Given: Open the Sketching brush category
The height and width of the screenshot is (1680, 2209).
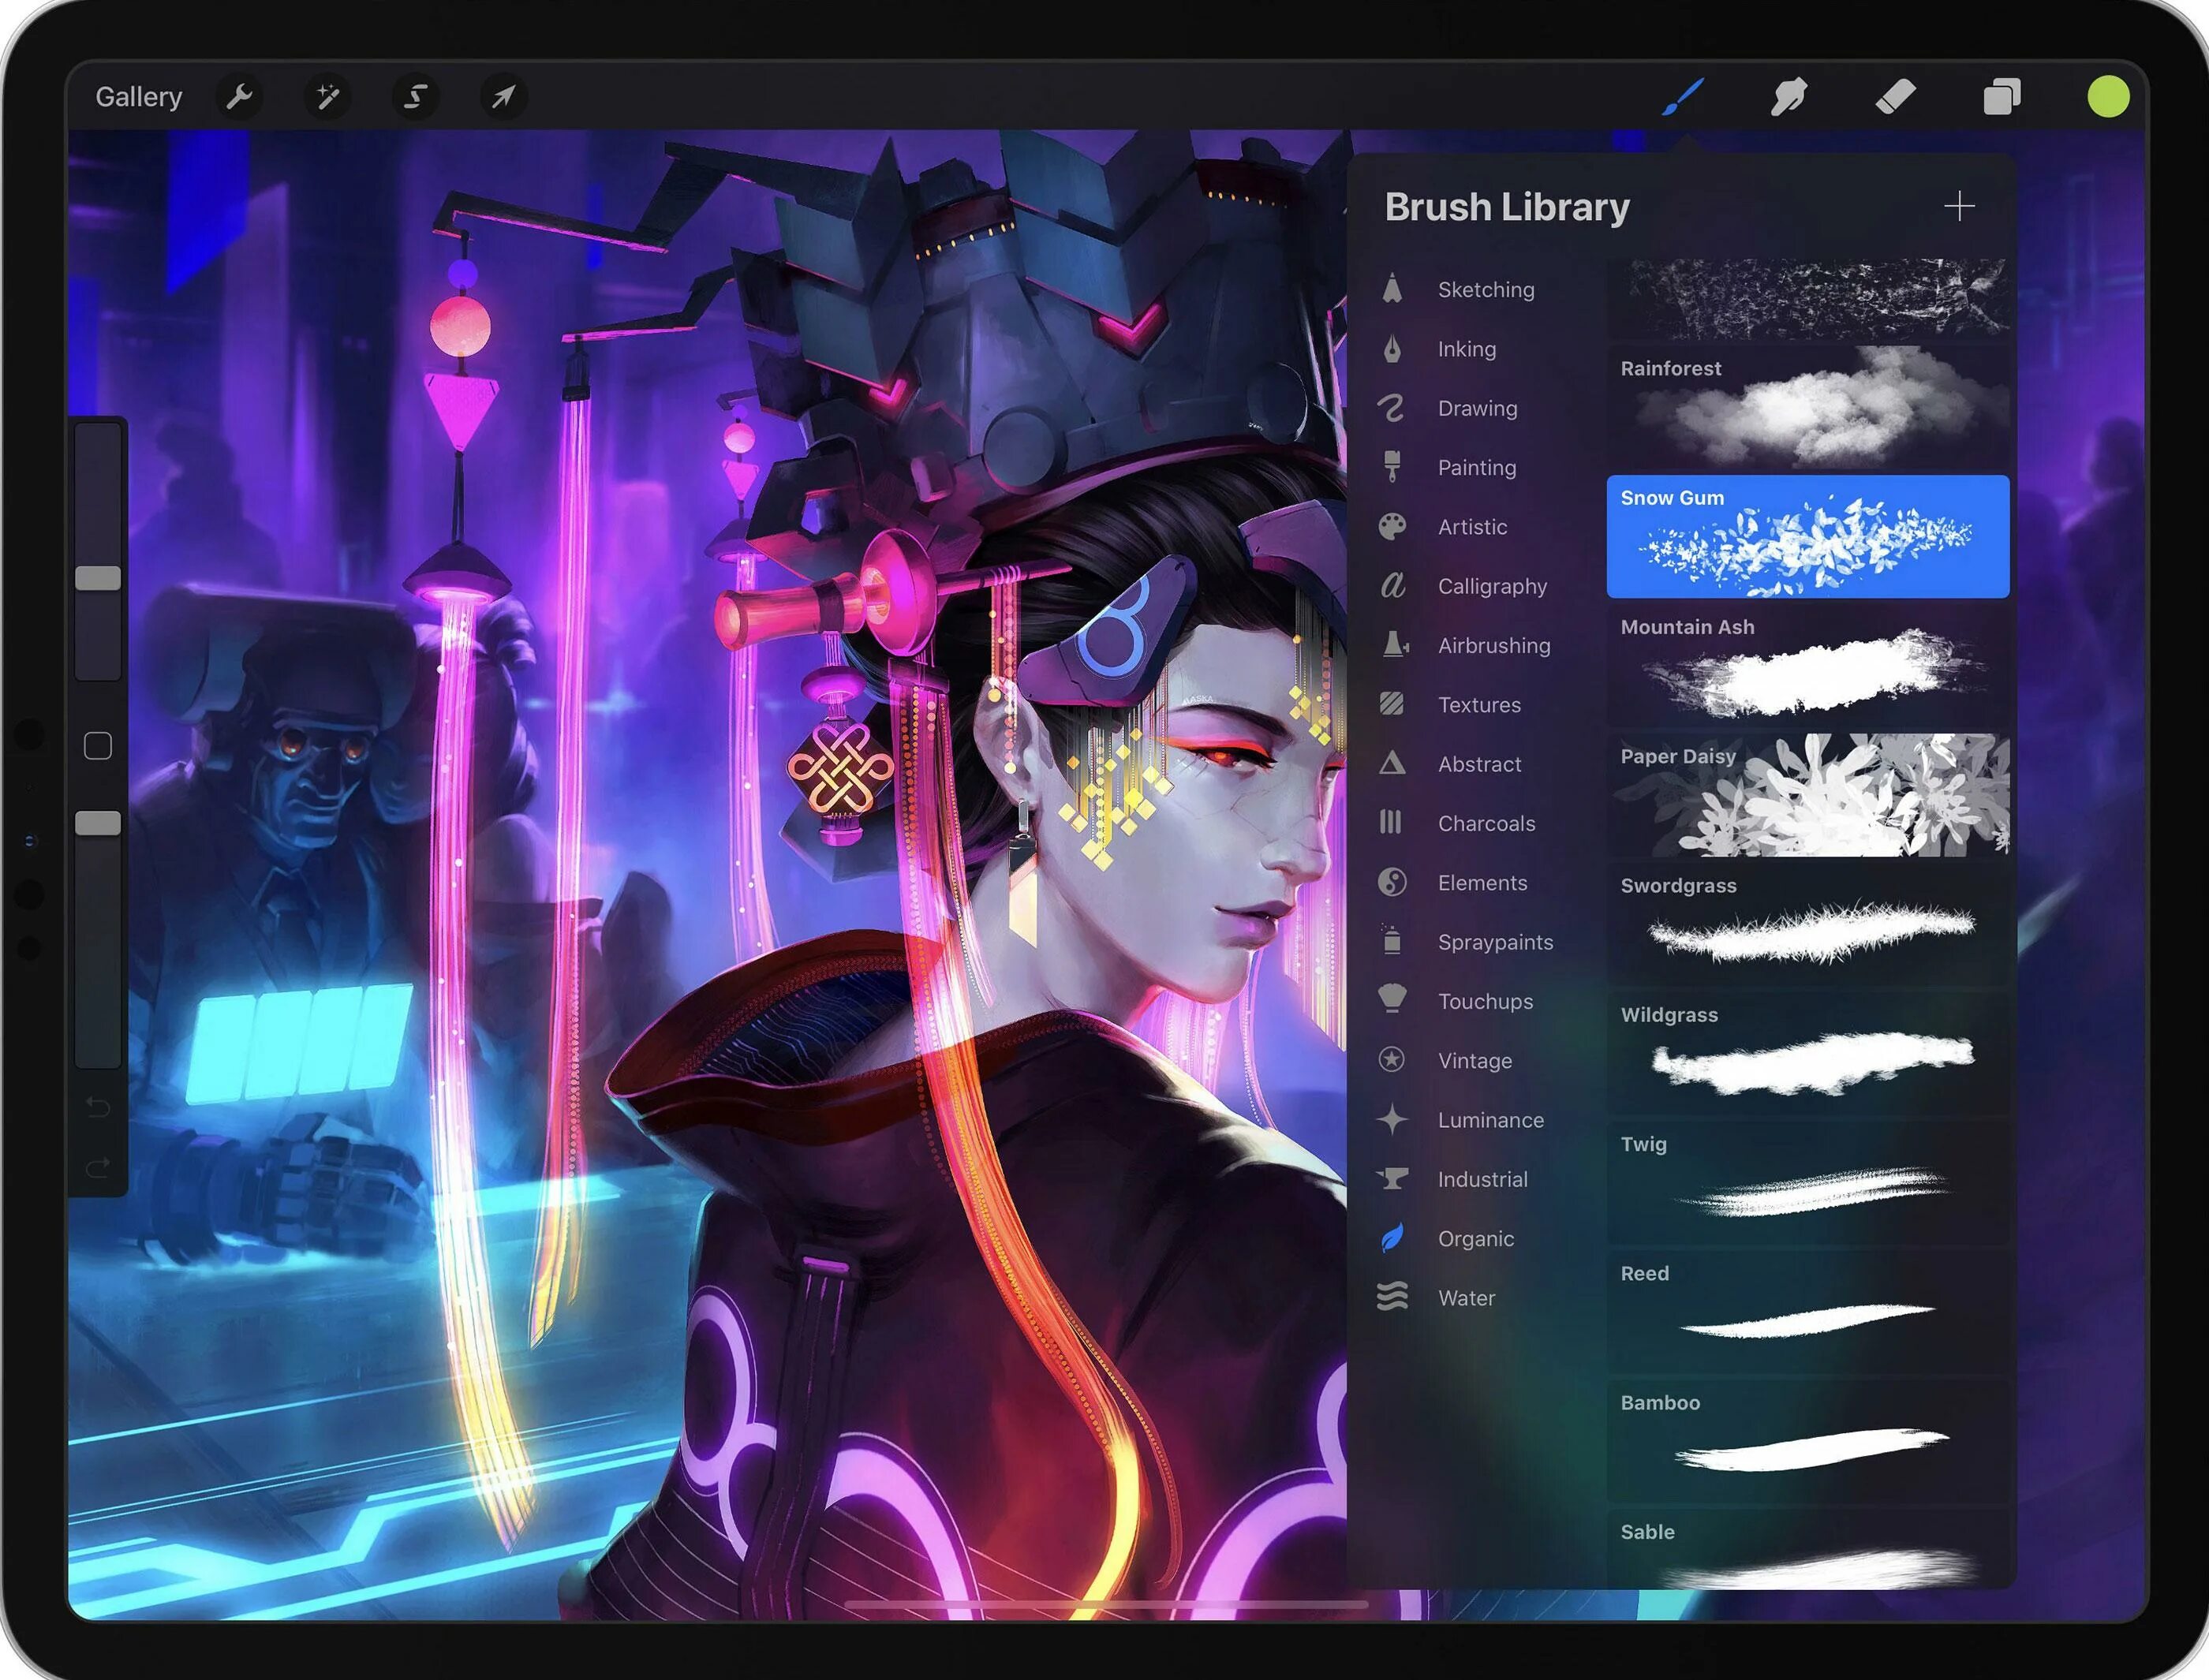Looking at the screenshot, I should click(x=1485, y=290).
